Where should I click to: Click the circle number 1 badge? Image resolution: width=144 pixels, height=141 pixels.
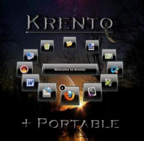click(x=62, y=88)
